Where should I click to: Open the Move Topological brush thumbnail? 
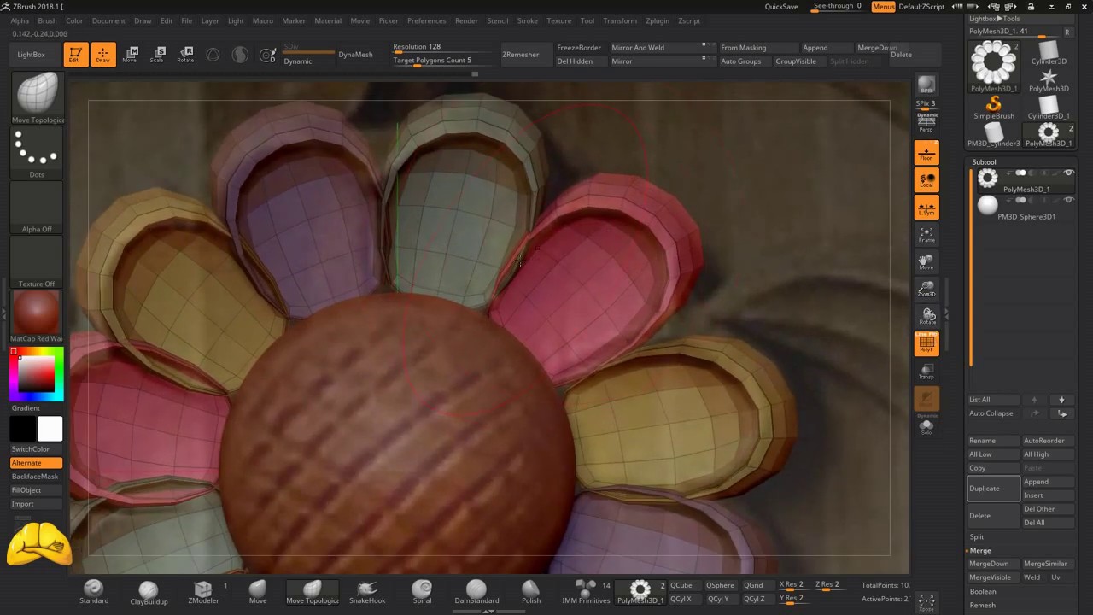tap(37, 97)
